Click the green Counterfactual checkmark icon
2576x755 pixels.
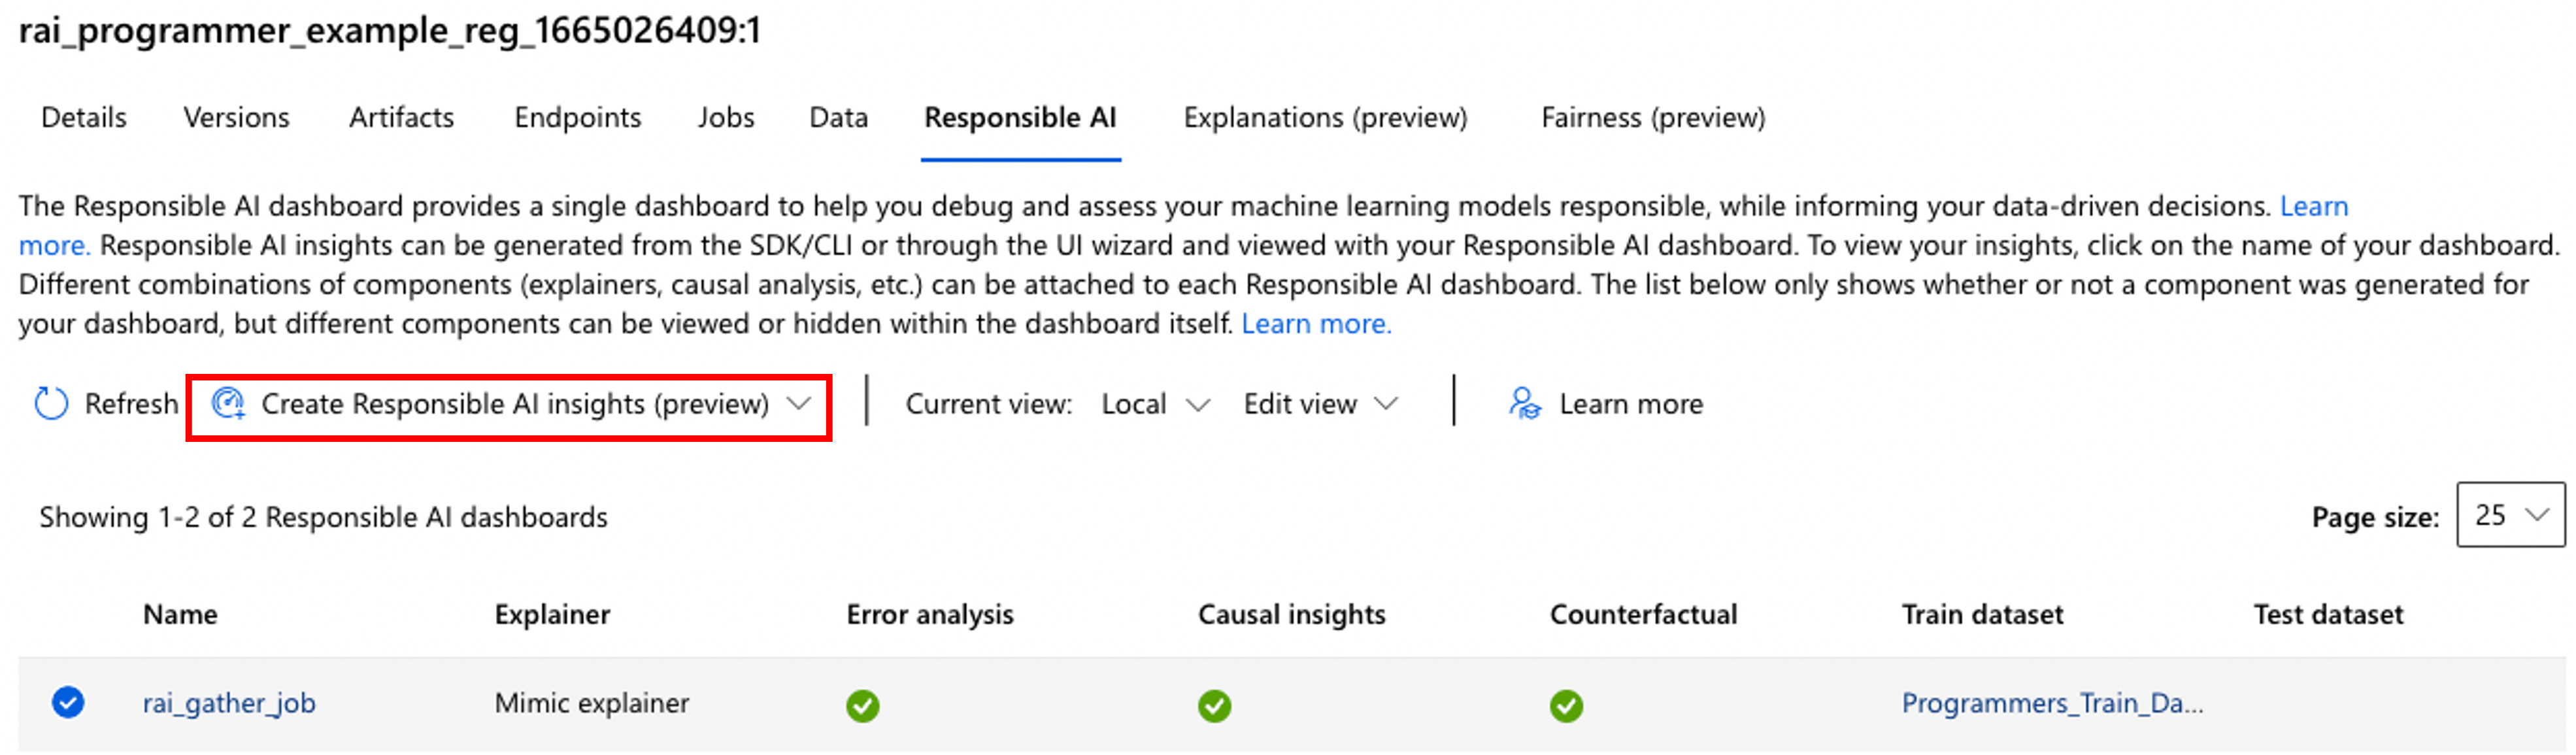[1566, 705]
